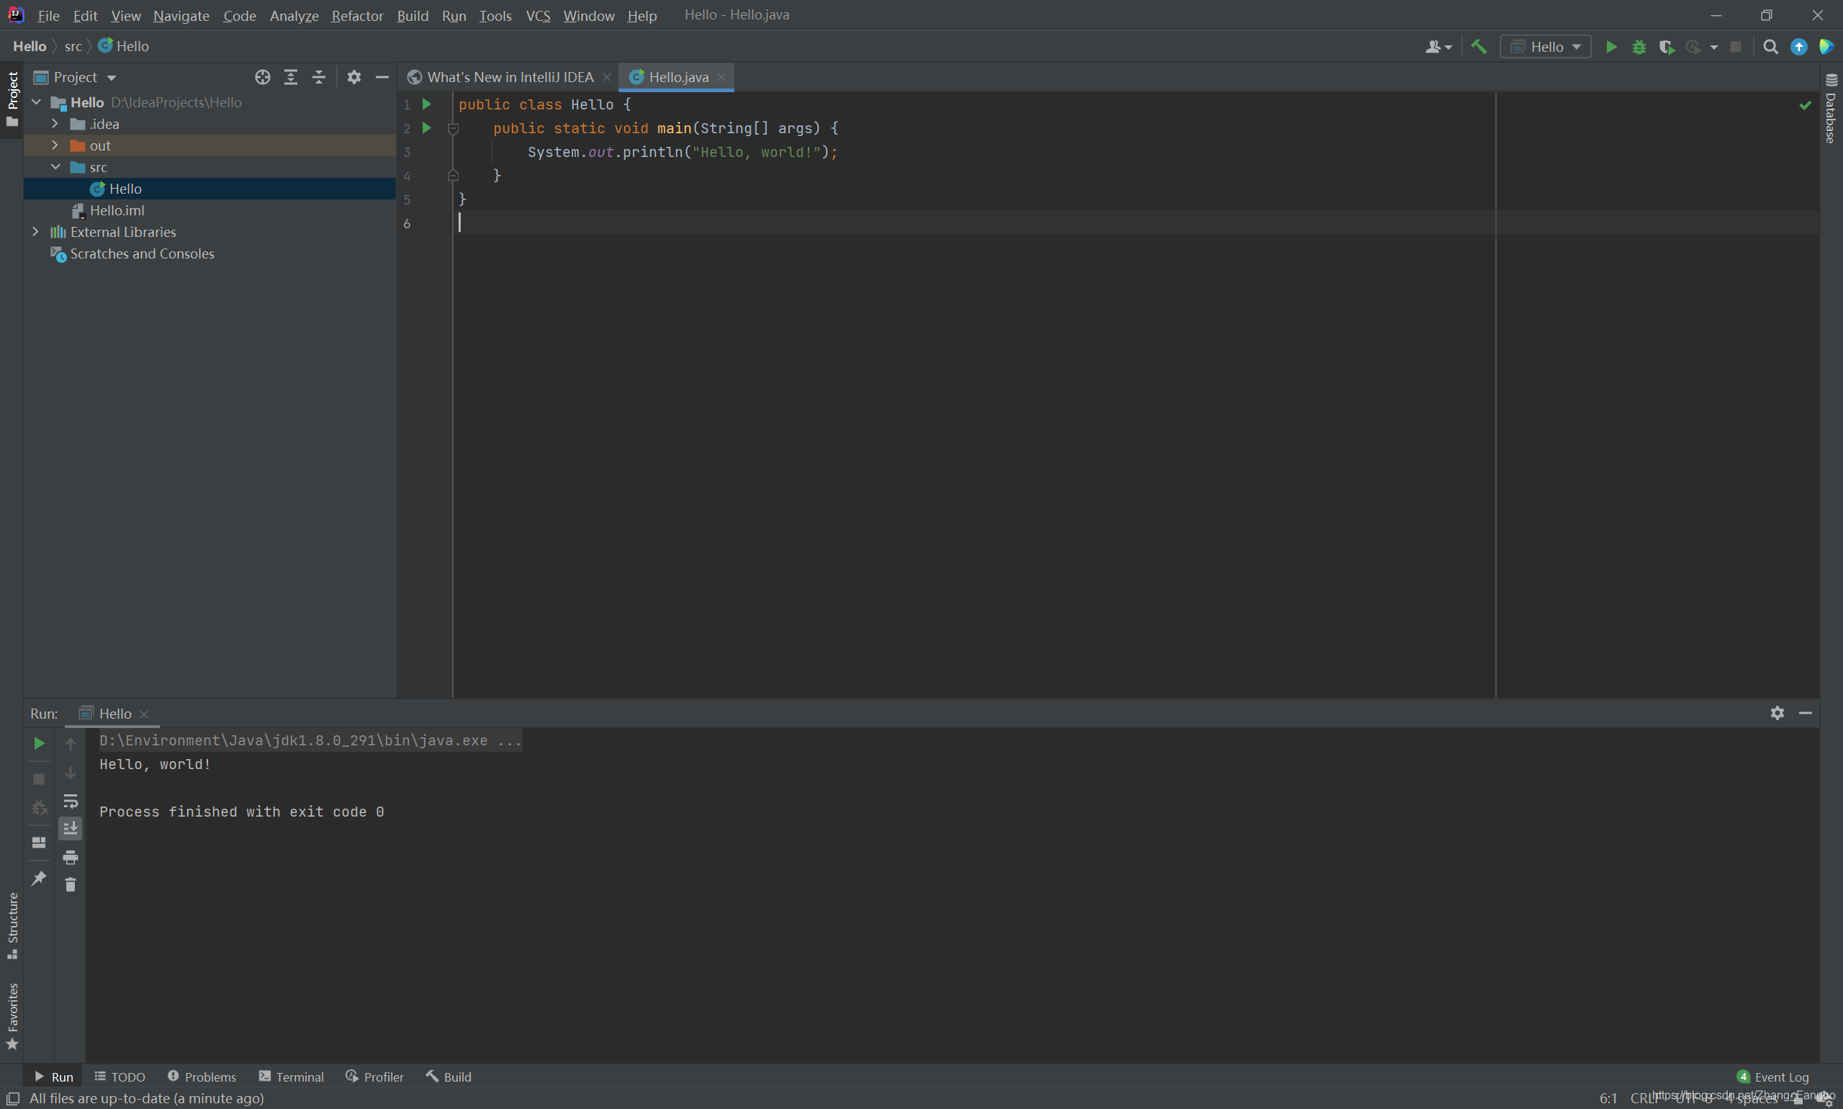Screen dimensions: 1843x1109
Task: Open the Build menu
Action: (x=413, y=16)
